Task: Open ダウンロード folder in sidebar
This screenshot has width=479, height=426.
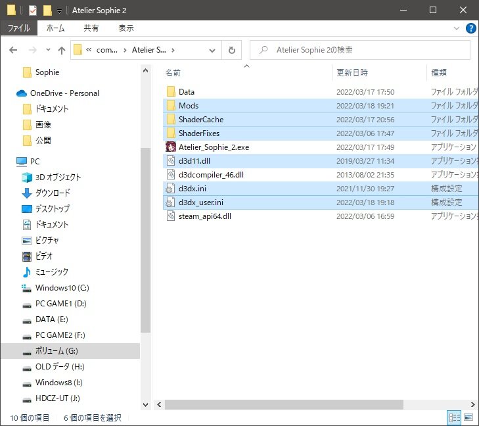Action: point(53,193)
